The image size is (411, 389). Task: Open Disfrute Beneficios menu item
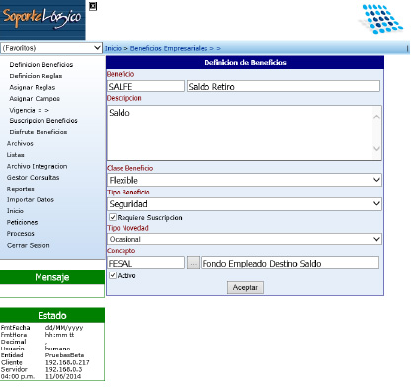coord(39,132)
